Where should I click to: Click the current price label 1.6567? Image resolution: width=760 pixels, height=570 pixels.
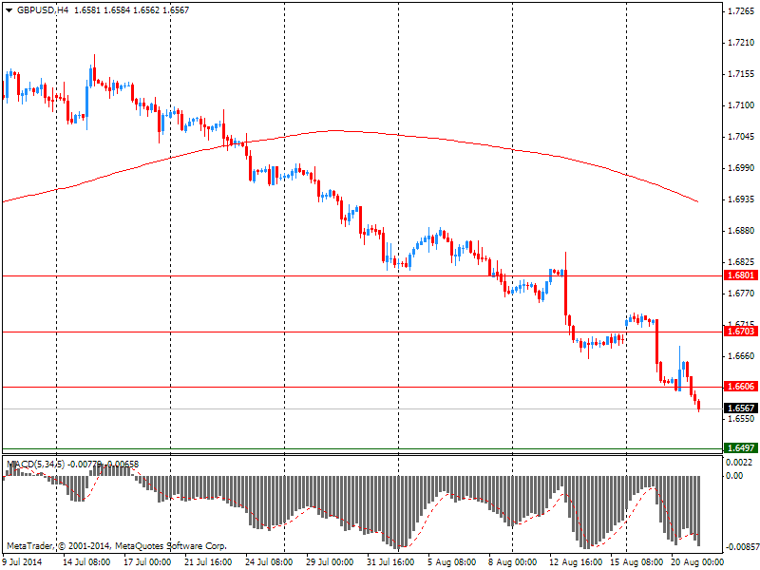point(741,408)
